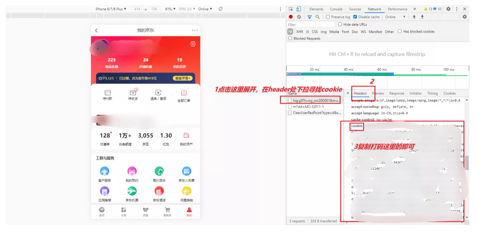Open the device toolbar Online throttle dropdown
478x232 pixels.
click(x=205, y=9)
